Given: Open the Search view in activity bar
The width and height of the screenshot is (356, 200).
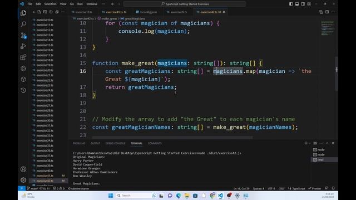Looking at the screenshot, I should (x=23, y=24).
